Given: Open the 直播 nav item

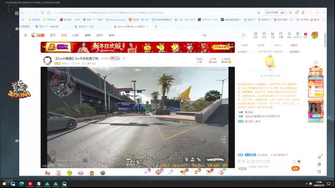Looking at the screenshot, I should click(64, 35).
